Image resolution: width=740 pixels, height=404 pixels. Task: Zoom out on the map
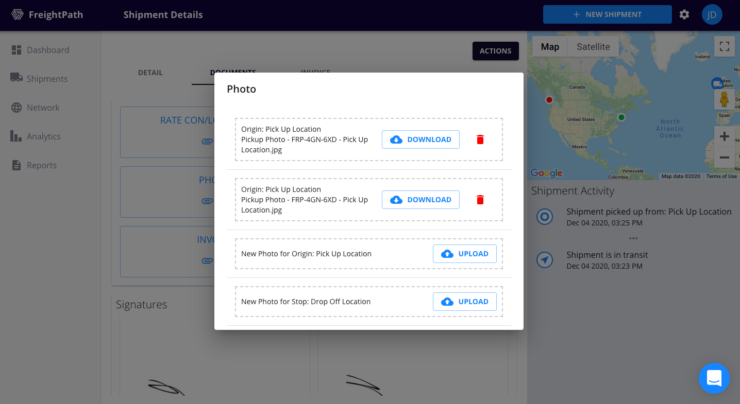(x=724, y=157)
